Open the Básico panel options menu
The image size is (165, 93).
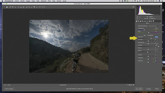[x=160, y=23]
